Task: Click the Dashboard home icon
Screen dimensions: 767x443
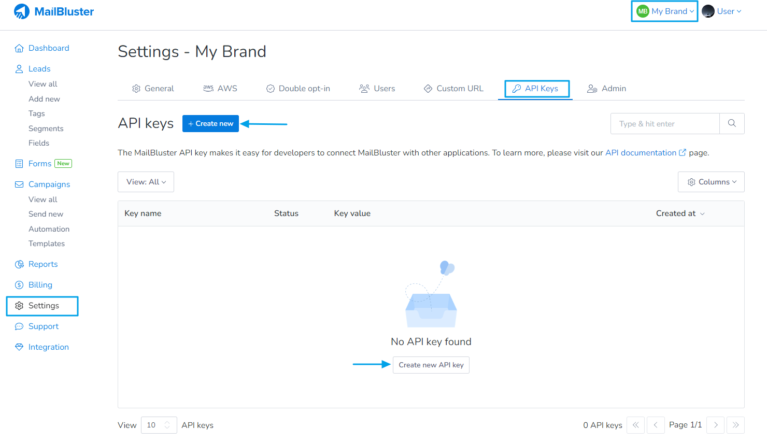Action: pos(19,48)
